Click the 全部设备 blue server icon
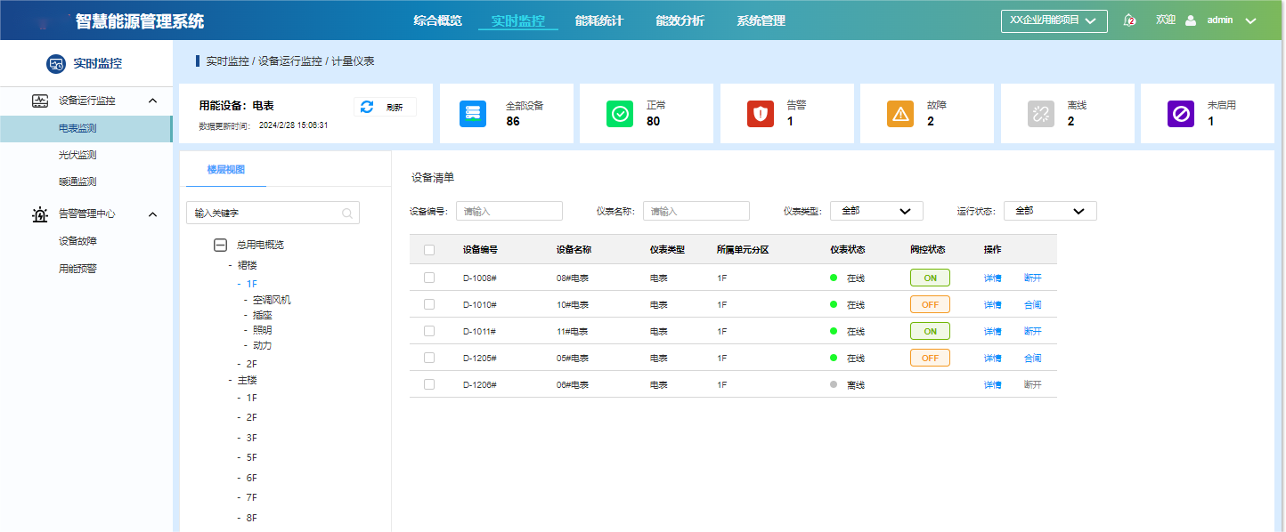This screenshot has height=532, width=1286. pos(473,114)
